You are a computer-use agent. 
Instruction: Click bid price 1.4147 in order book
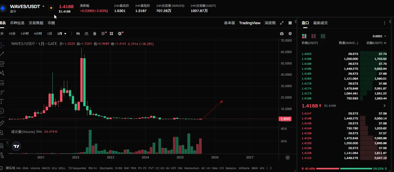coord(307,113)
